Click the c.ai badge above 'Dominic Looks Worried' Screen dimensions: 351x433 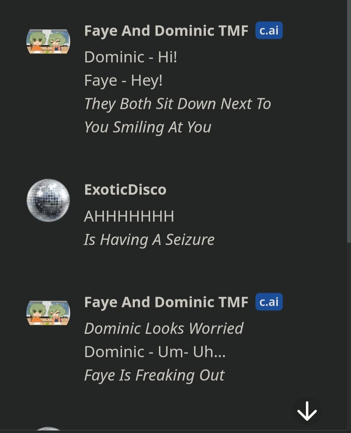269,302
